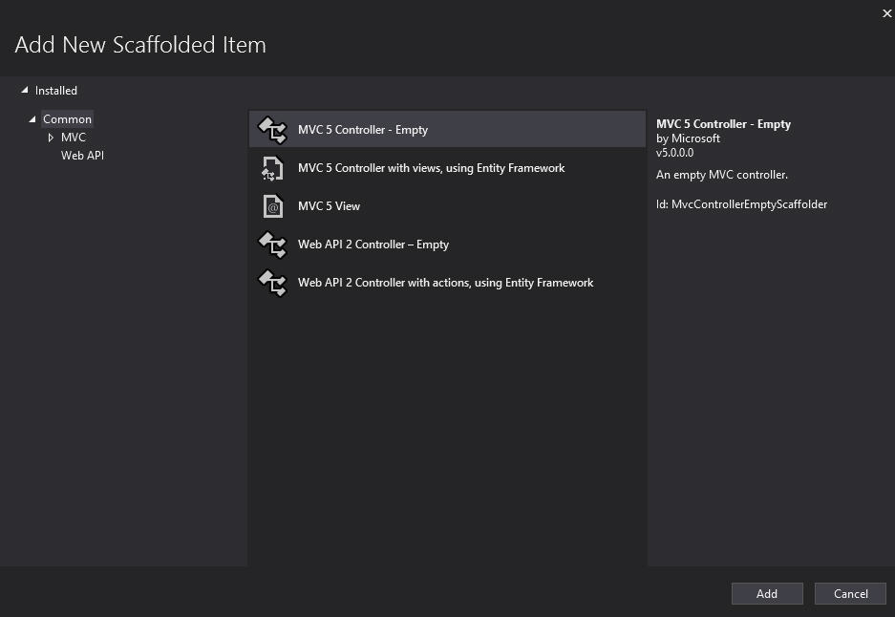Click the MVC 5 Controller with views icon
This screenshot has width=895, height=617.
(x=272, y=168)
